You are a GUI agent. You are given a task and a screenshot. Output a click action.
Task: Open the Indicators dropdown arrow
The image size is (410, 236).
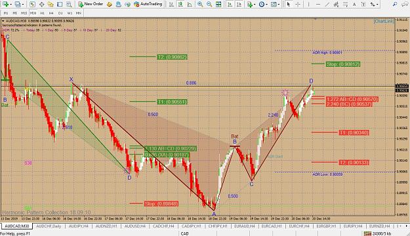click(255, 4)
